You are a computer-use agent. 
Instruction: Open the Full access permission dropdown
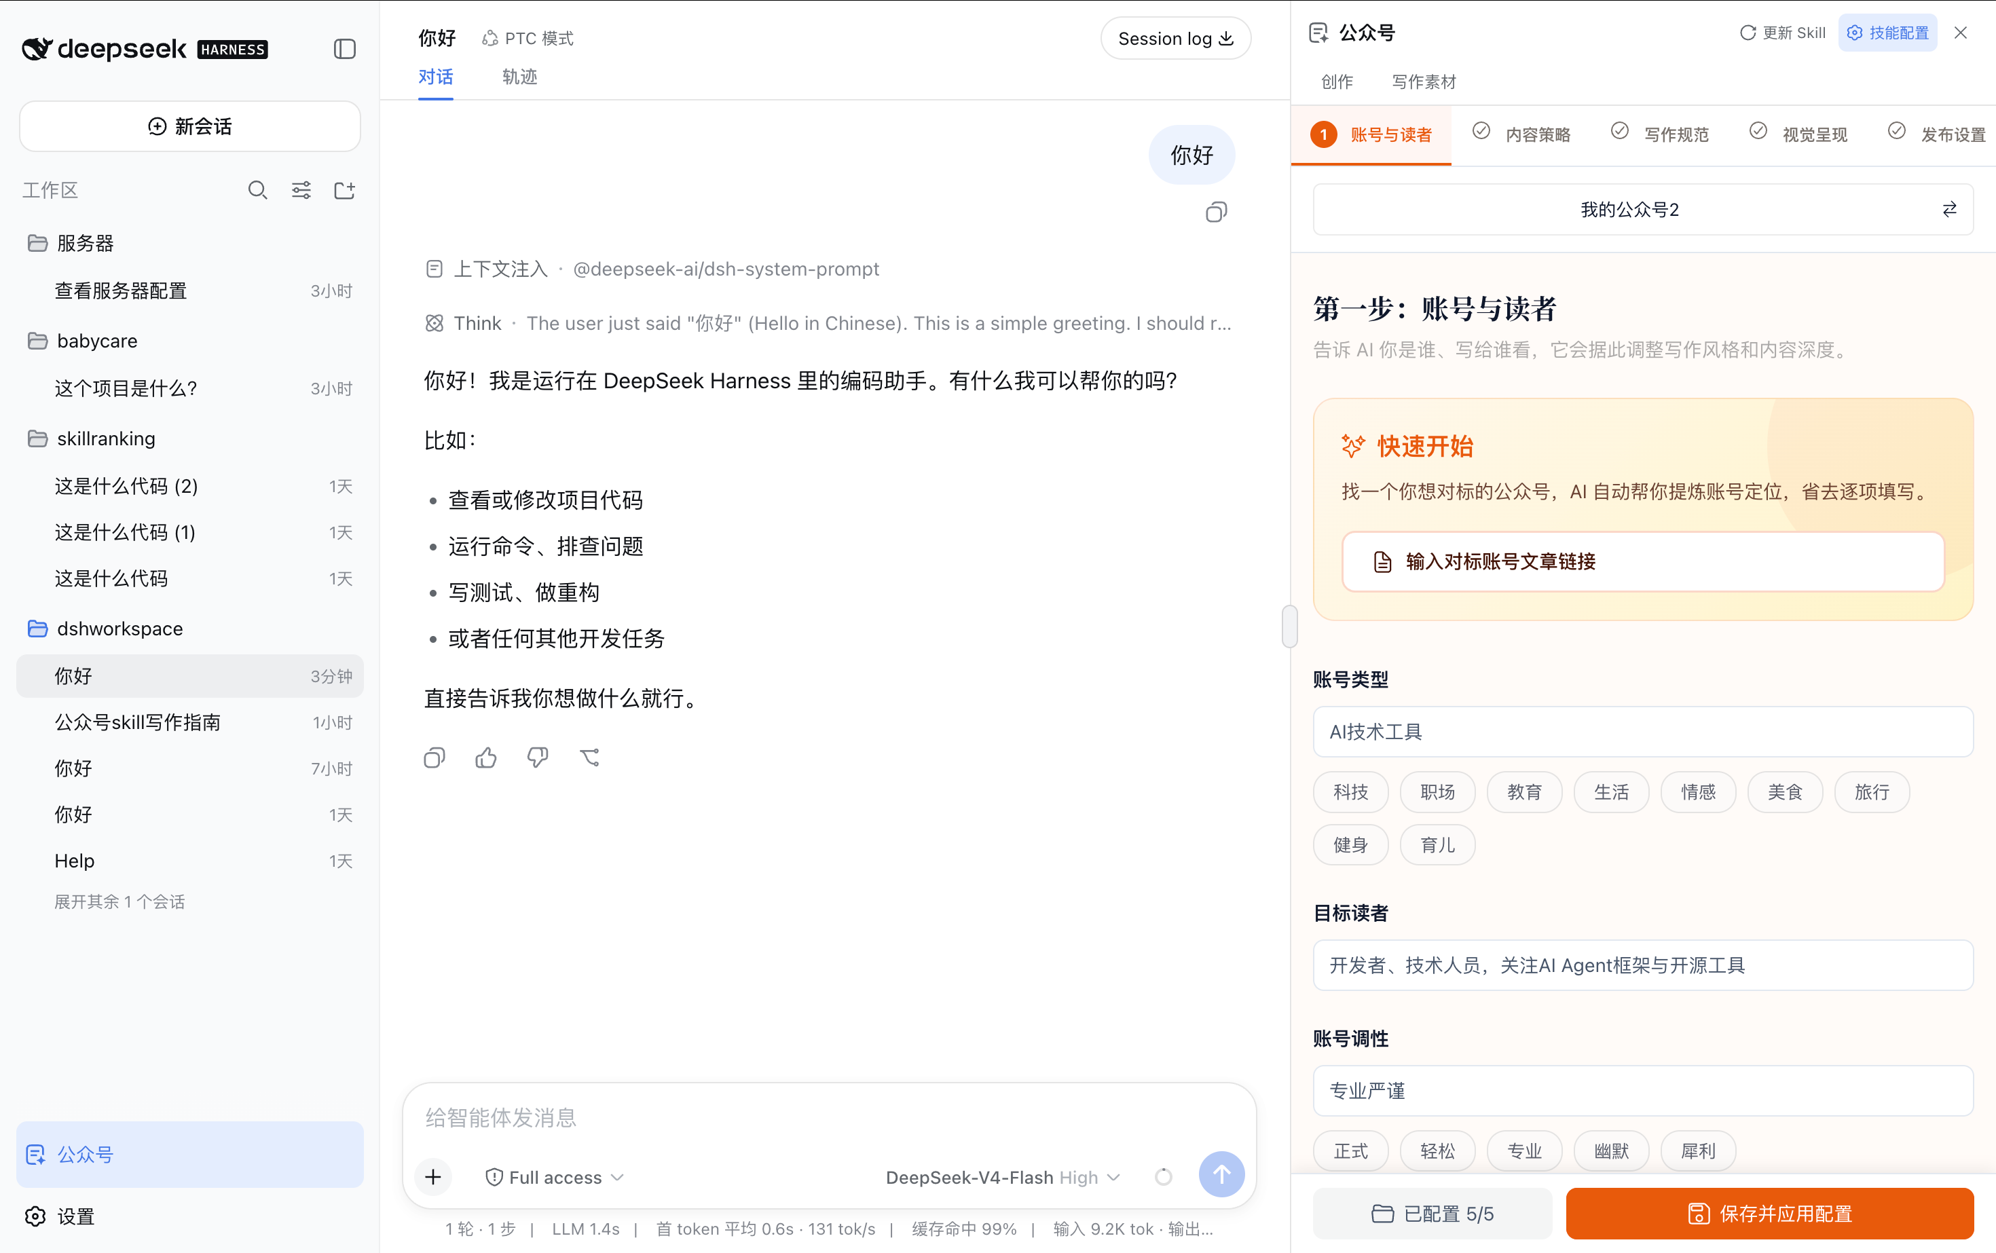(555, 1177)
